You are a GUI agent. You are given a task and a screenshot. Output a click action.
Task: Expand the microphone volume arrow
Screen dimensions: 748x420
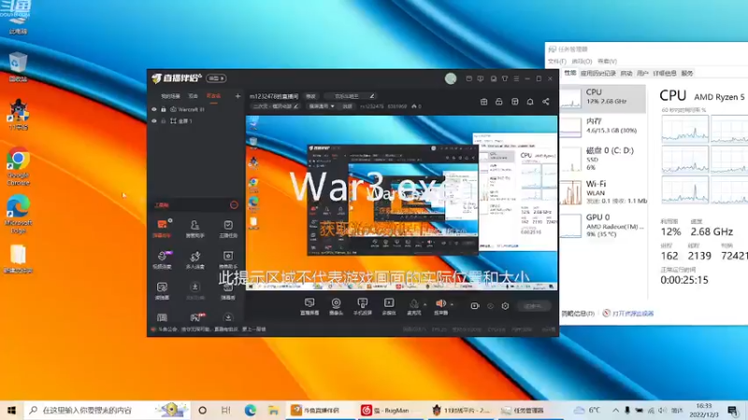coord(424,304)
